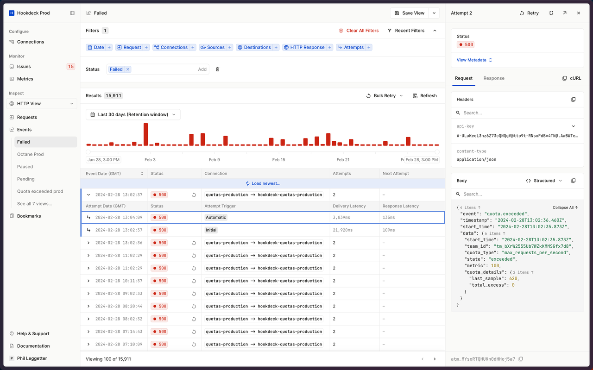Go to previous results page arrow
The image size is (593, 370).
coord(422,359)
